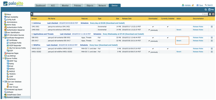Screen dimensions: 216x100
Task: Click the green apply filter arrow icon
Action: 210,14
